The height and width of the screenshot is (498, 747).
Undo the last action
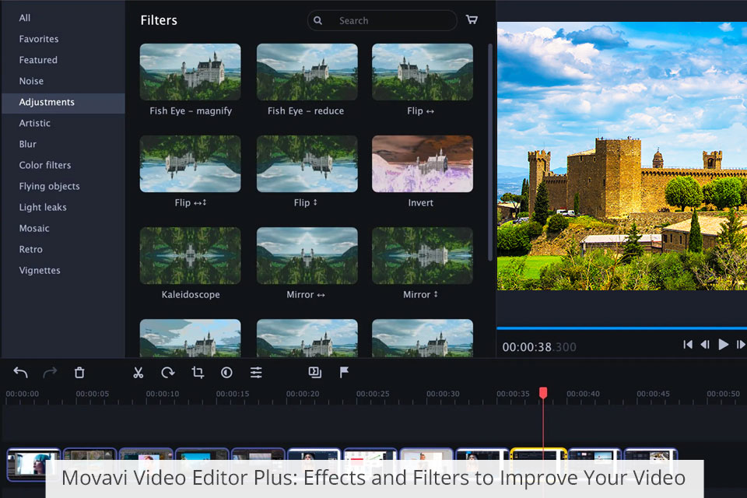point(20,372)
